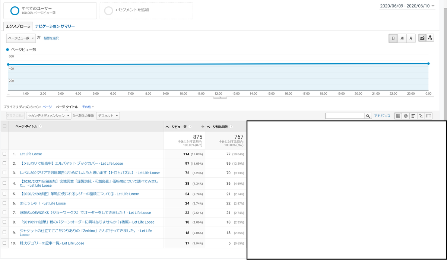Choose the bar performance view icon
The height and width of the screenshot is (260, 447).
click(x=413, y=116)
